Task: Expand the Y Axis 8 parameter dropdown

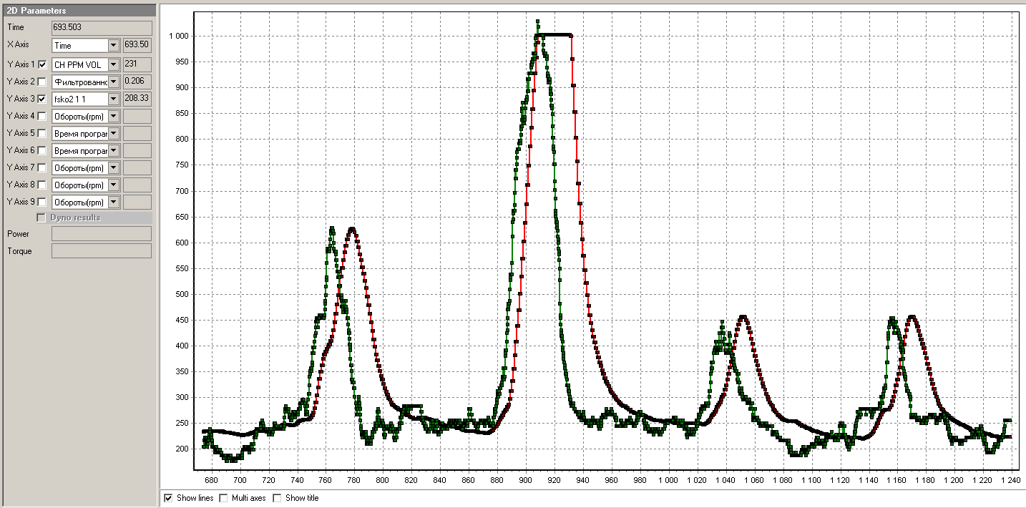Action: [x=113, y=185]
